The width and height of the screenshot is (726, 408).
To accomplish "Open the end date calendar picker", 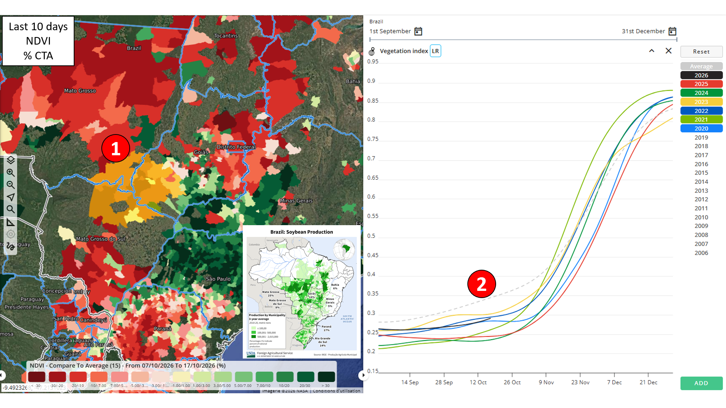I will (672, 31).
